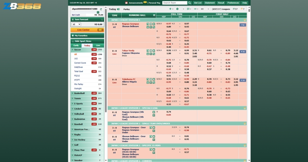Switch to the Early tab in sport menu
Viewport: 308px width, 162px height.
(76, 46)
